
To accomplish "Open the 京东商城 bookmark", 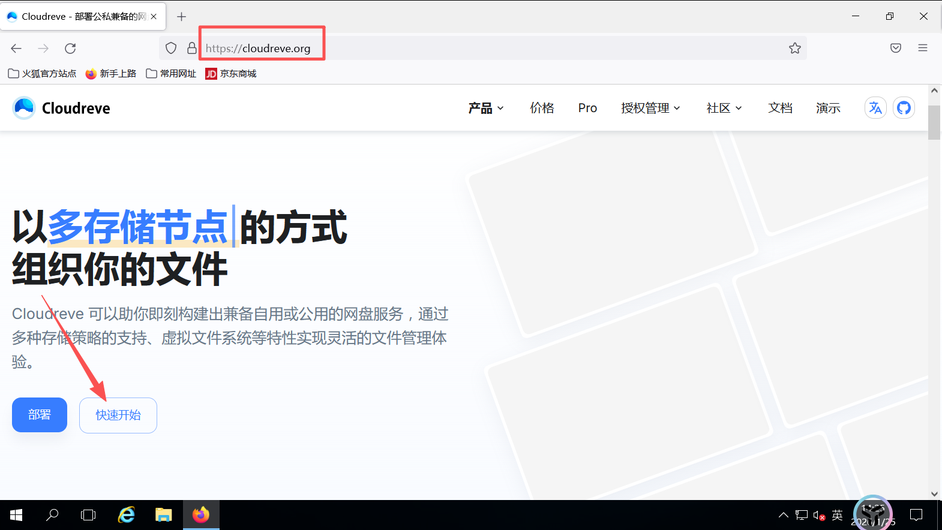I will (x=231, y=74).
